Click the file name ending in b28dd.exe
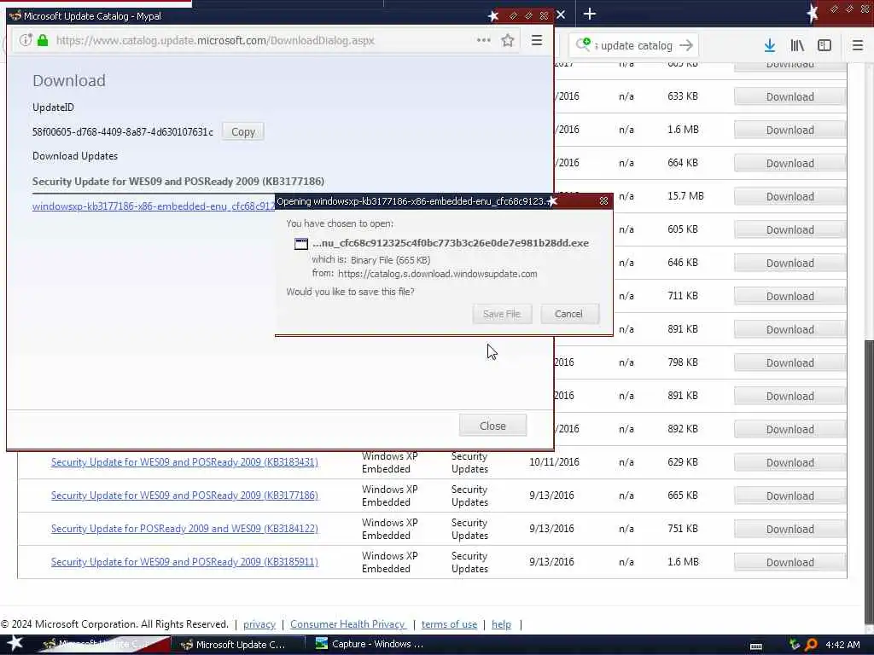874x655 pixels. pyautogui.click(x=451, y=243)
